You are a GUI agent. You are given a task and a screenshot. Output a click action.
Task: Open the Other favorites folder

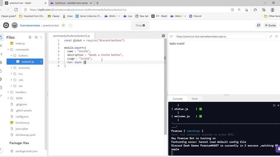[x=272, y=16]
